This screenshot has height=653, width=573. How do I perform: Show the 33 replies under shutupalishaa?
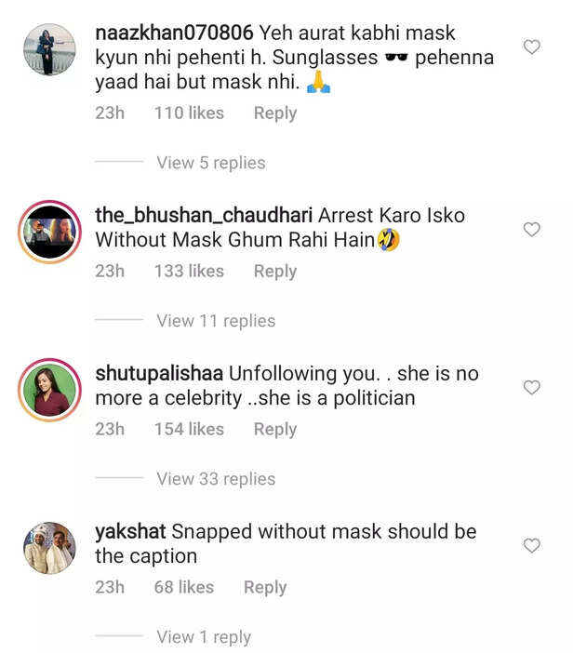click(216, 479)
